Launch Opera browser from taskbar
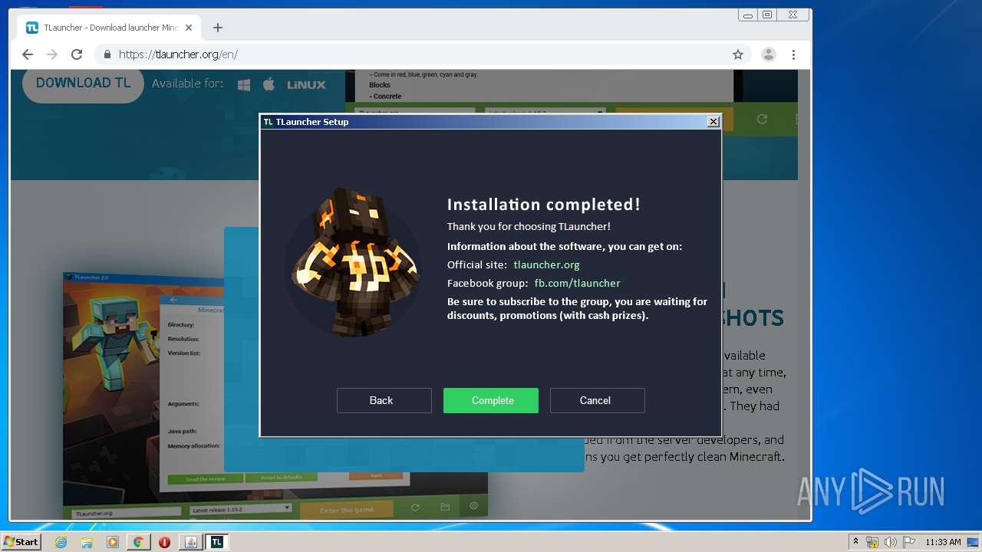Screen dimensions: 982x552 pyautogui.click(x=164, y=542)
